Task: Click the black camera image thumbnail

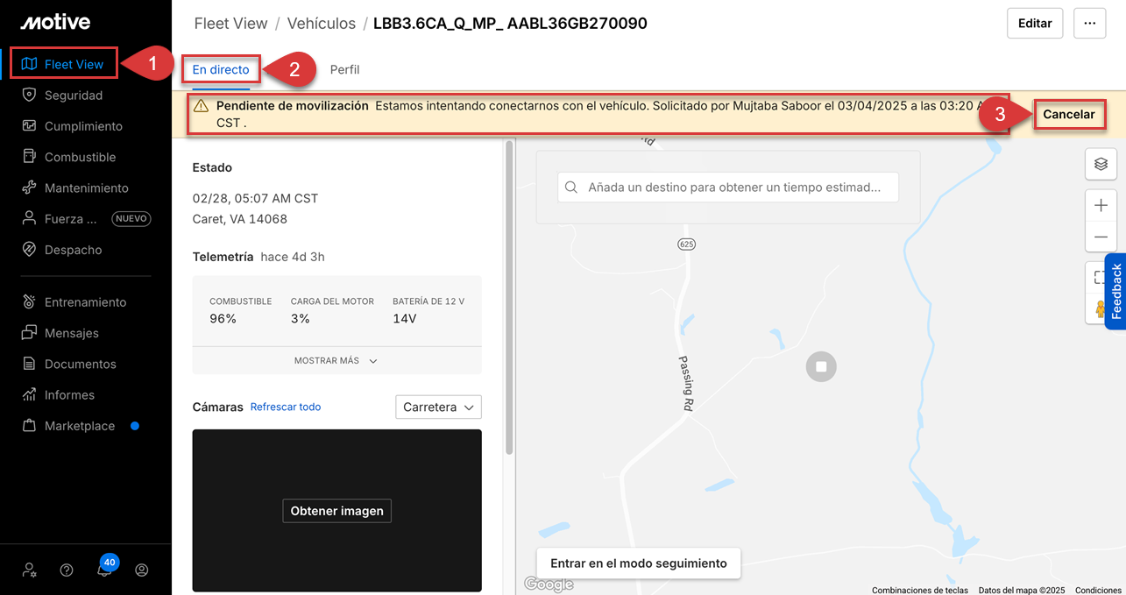Action: pos(336,511)
